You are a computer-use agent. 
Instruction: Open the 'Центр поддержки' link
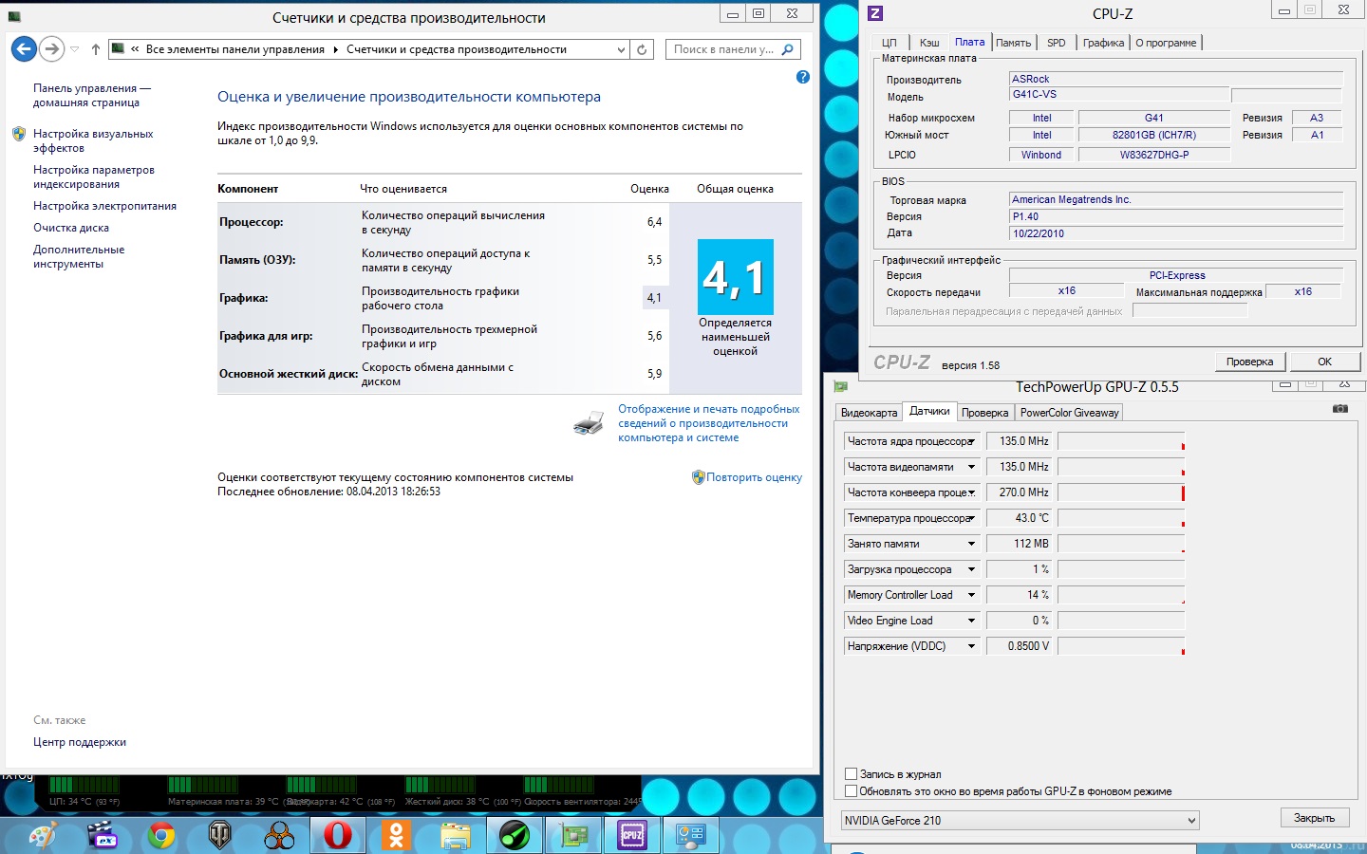[x=80, y=742]
